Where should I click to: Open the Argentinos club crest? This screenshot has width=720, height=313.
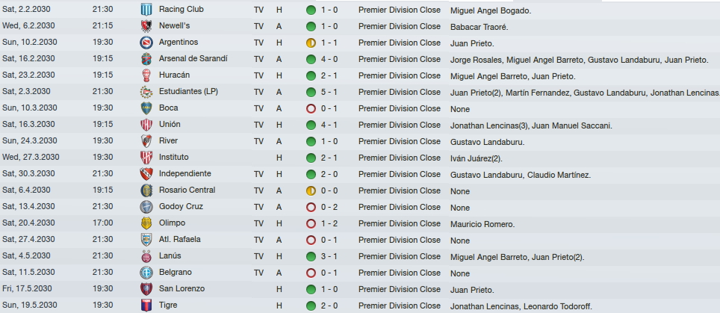click(x=146, y=43)
